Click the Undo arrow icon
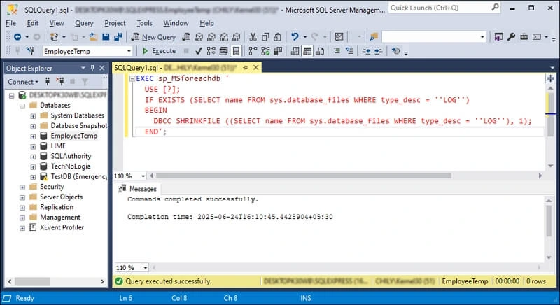The image size is (560, 305). [x=295, y=37]
